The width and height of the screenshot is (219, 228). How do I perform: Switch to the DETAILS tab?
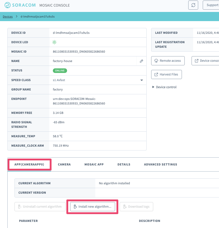click(x=124, y=164)
